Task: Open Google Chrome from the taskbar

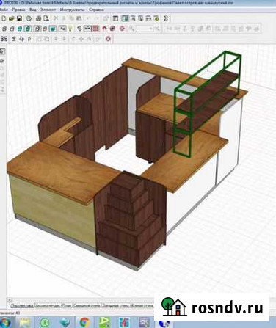Action: coord(84,322)
